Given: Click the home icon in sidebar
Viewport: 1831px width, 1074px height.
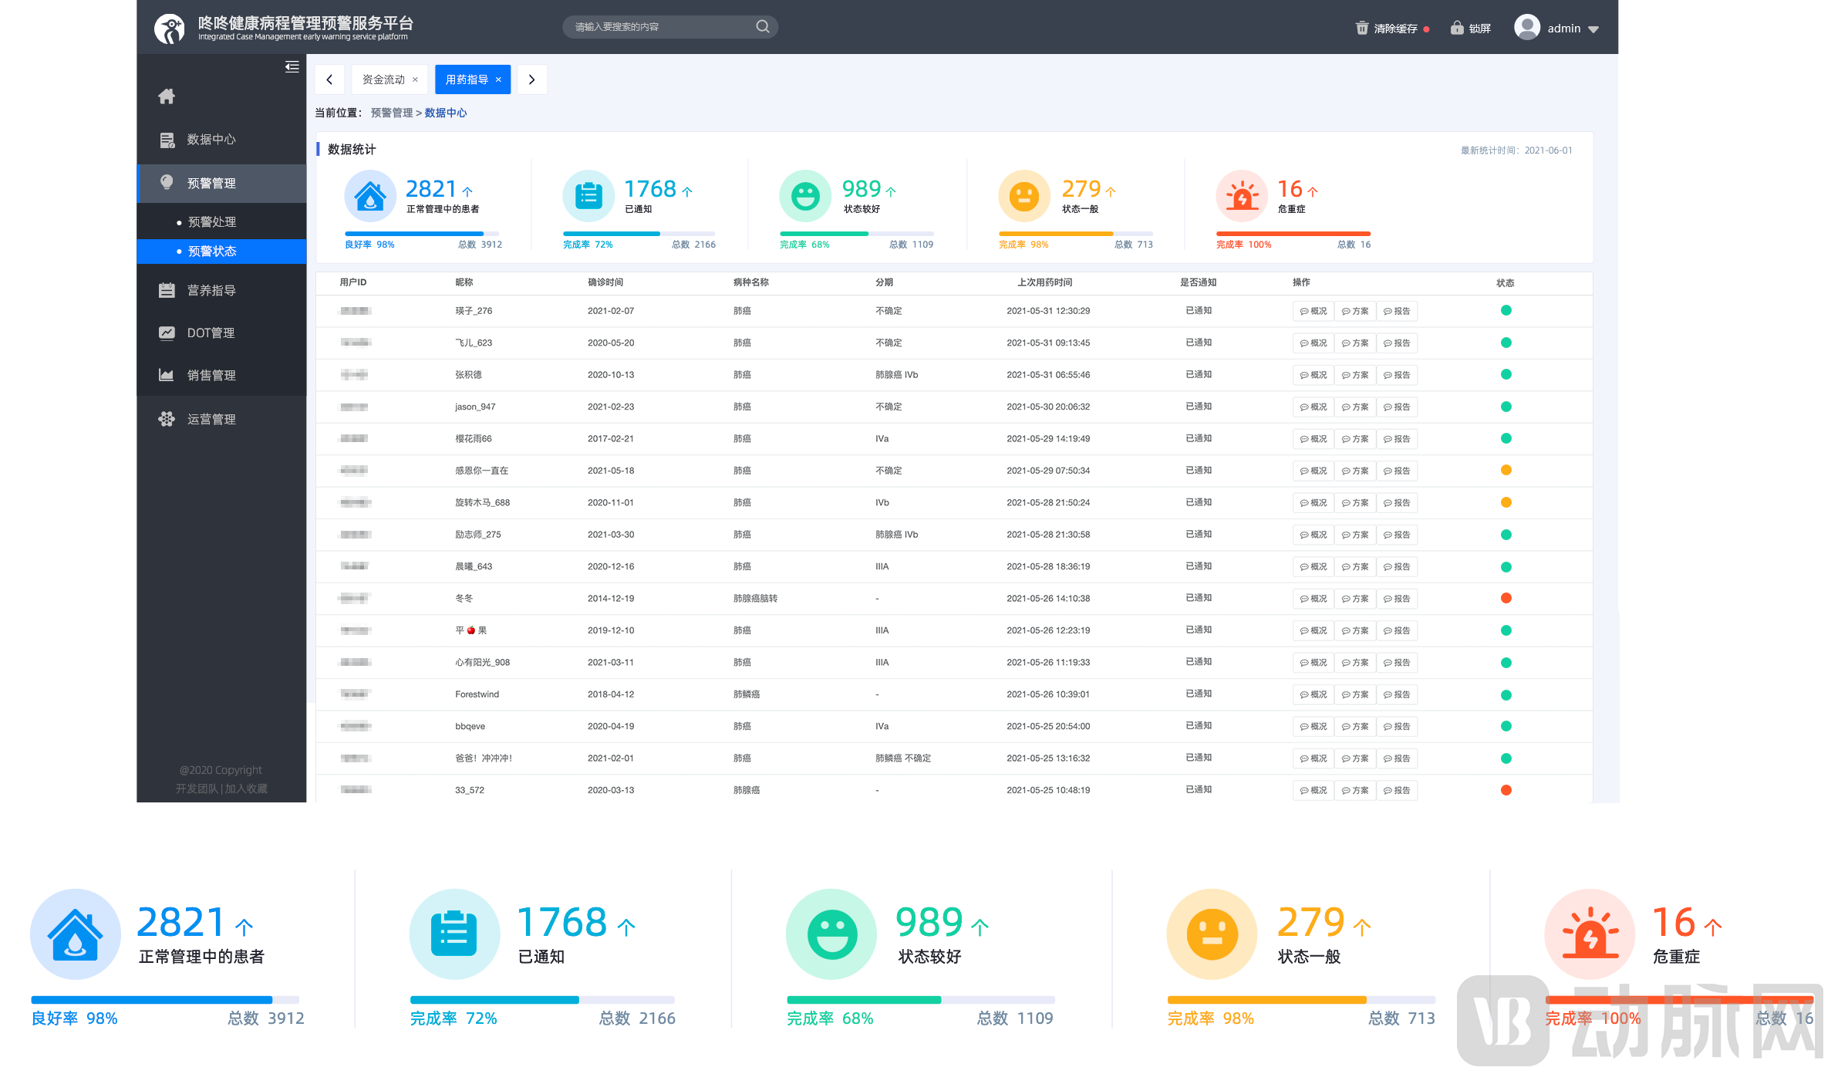Looking at the screenshot, I should click(x=167, y=96).
